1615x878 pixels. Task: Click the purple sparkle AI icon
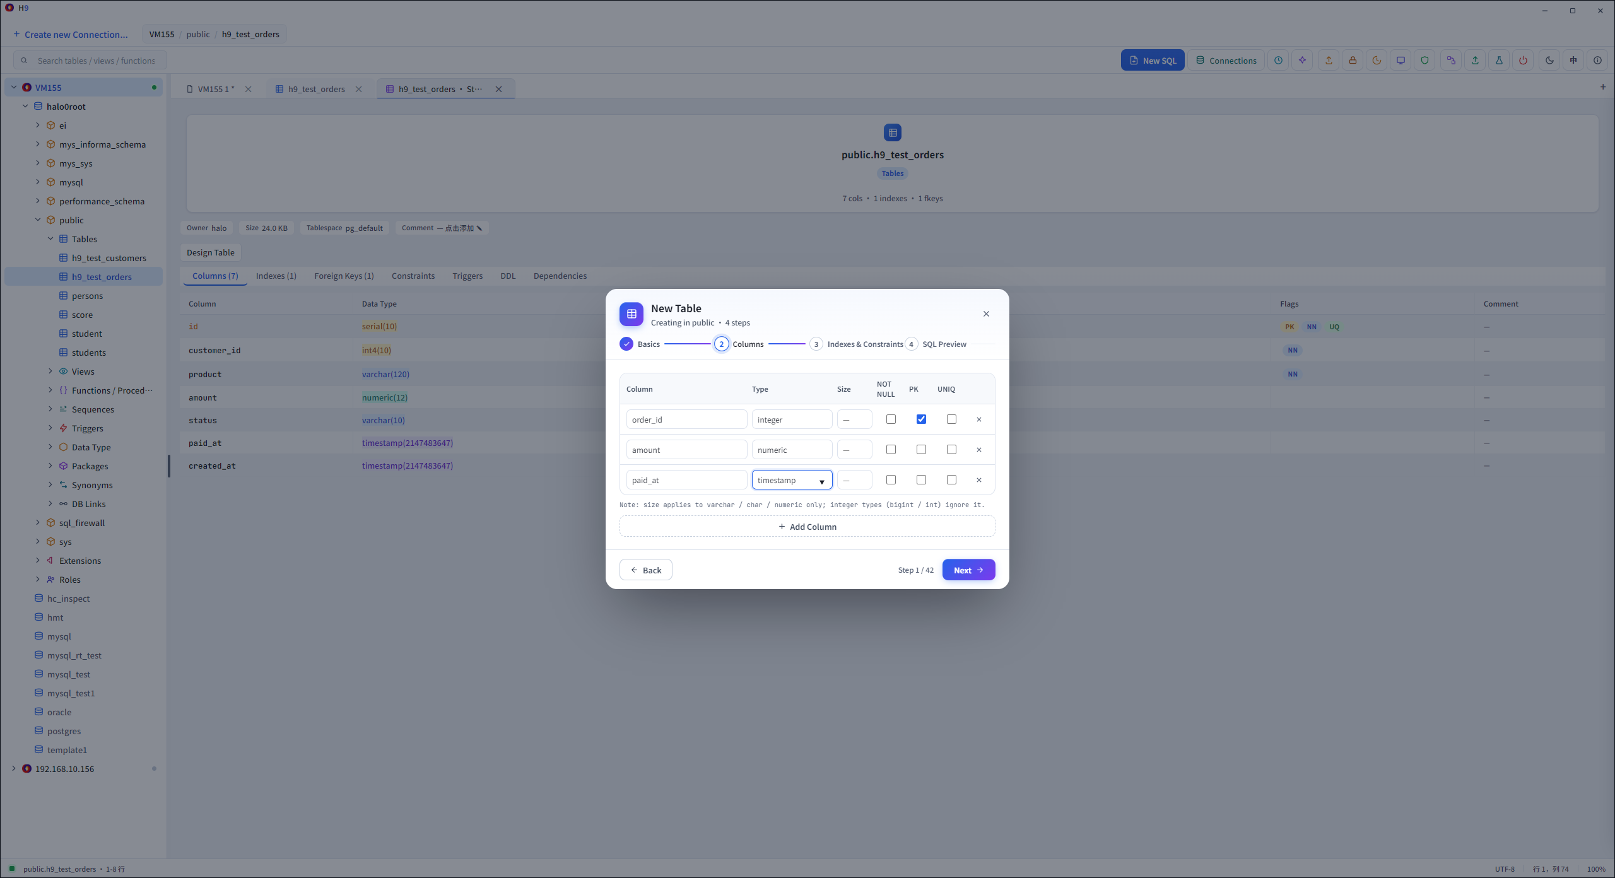[1302, 61]
